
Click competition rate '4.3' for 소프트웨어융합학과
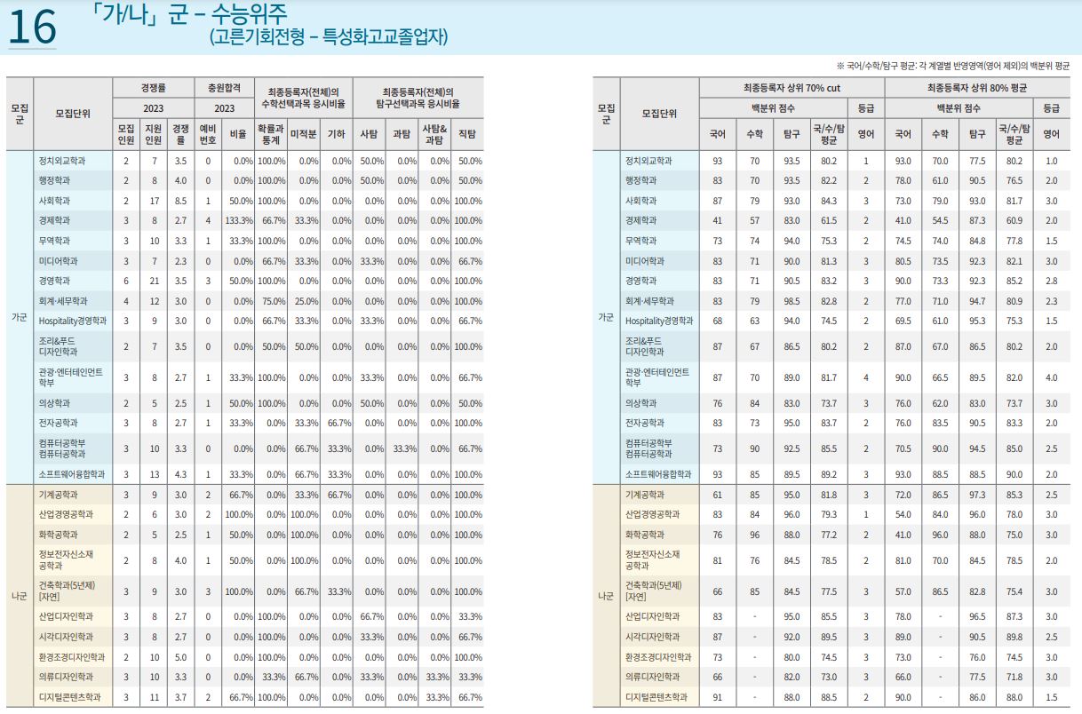pyautogui.click(x=180, y=474)
